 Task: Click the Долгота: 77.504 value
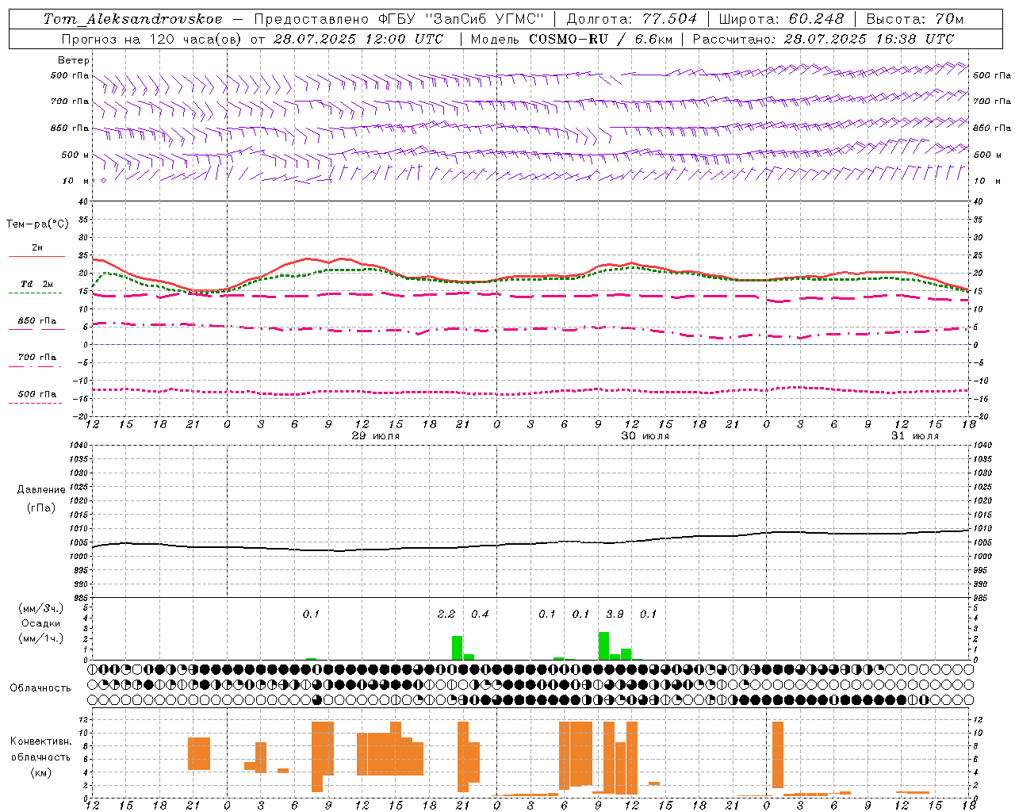(x=631, y=19)
